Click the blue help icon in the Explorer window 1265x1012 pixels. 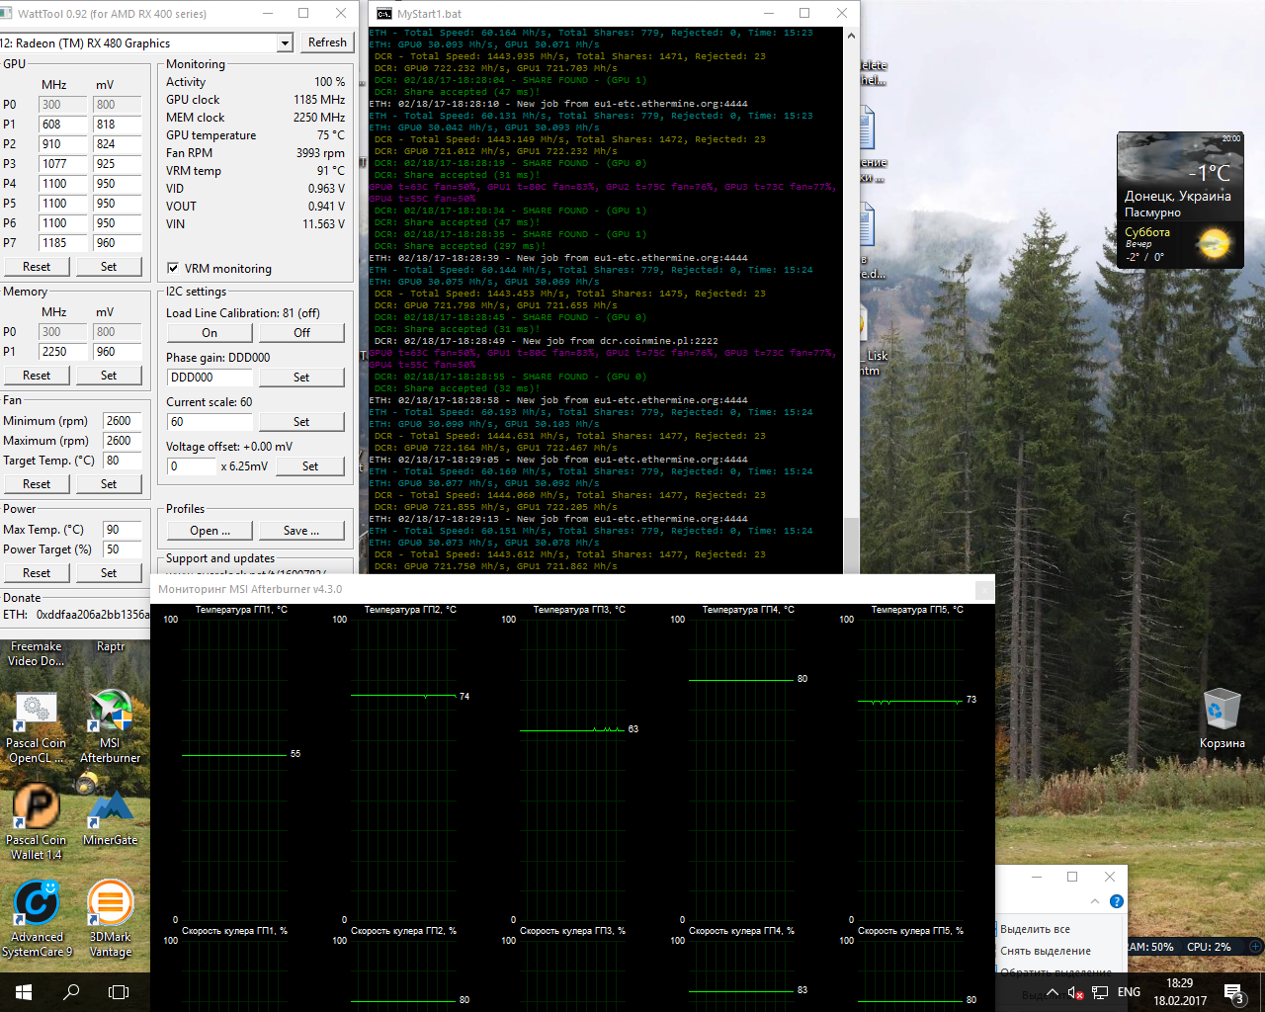coord(1116,901)
